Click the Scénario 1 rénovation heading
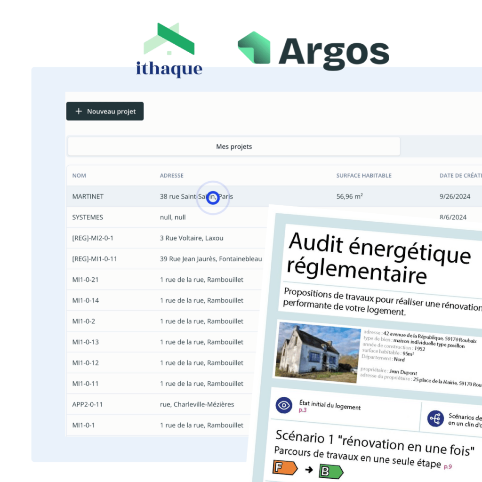 [x=375, y=442]
